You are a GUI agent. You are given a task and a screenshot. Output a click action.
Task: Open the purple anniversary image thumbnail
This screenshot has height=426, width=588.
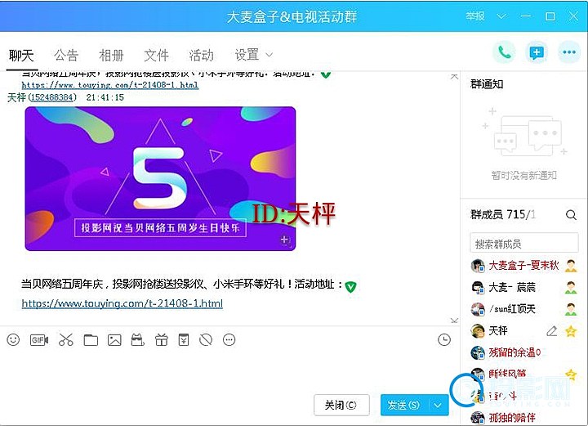[x=160, y=178]
